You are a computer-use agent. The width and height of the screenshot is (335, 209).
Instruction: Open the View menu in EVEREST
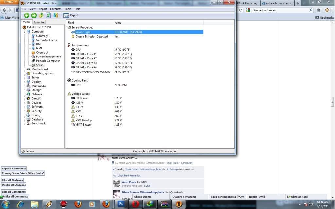(x=32, y=9)
